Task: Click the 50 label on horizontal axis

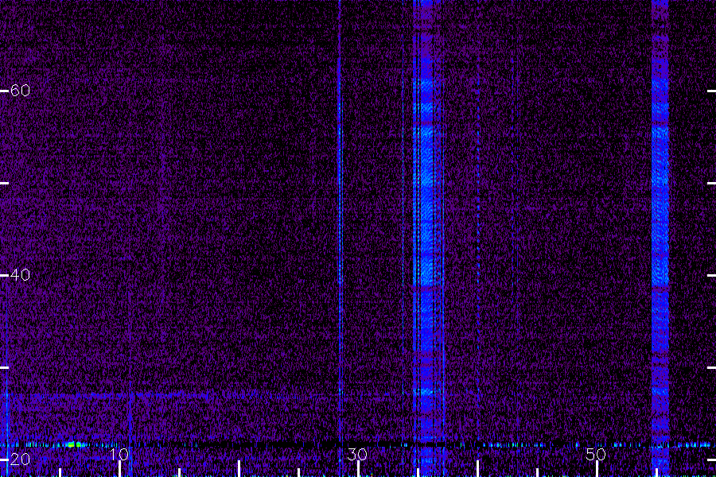Action: [596, 454]
